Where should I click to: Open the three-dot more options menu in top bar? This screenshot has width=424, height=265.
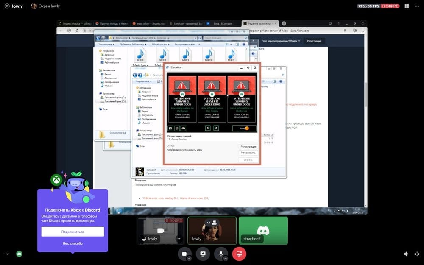417,6
